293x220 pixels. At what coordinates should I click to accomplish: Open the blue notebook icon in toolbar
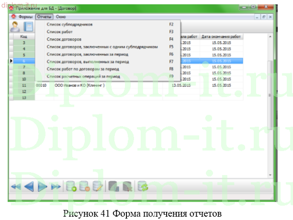coord(28,26)
